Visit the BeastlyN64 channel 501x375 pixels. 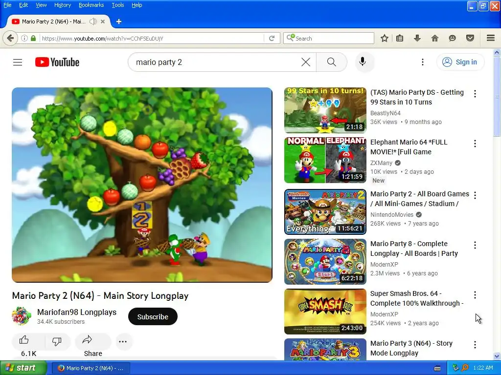point(386,113)
